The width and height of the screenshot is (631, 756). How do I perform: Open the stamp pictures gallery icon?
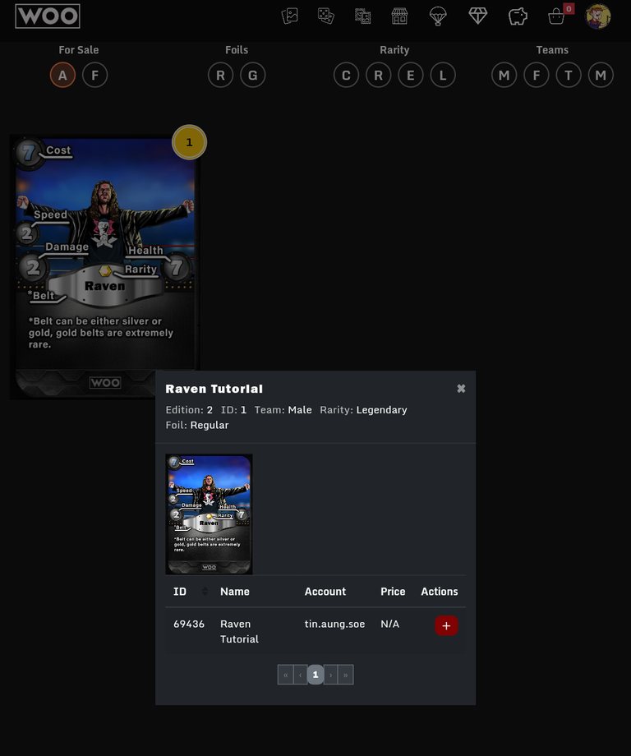[x=362, y=16]
